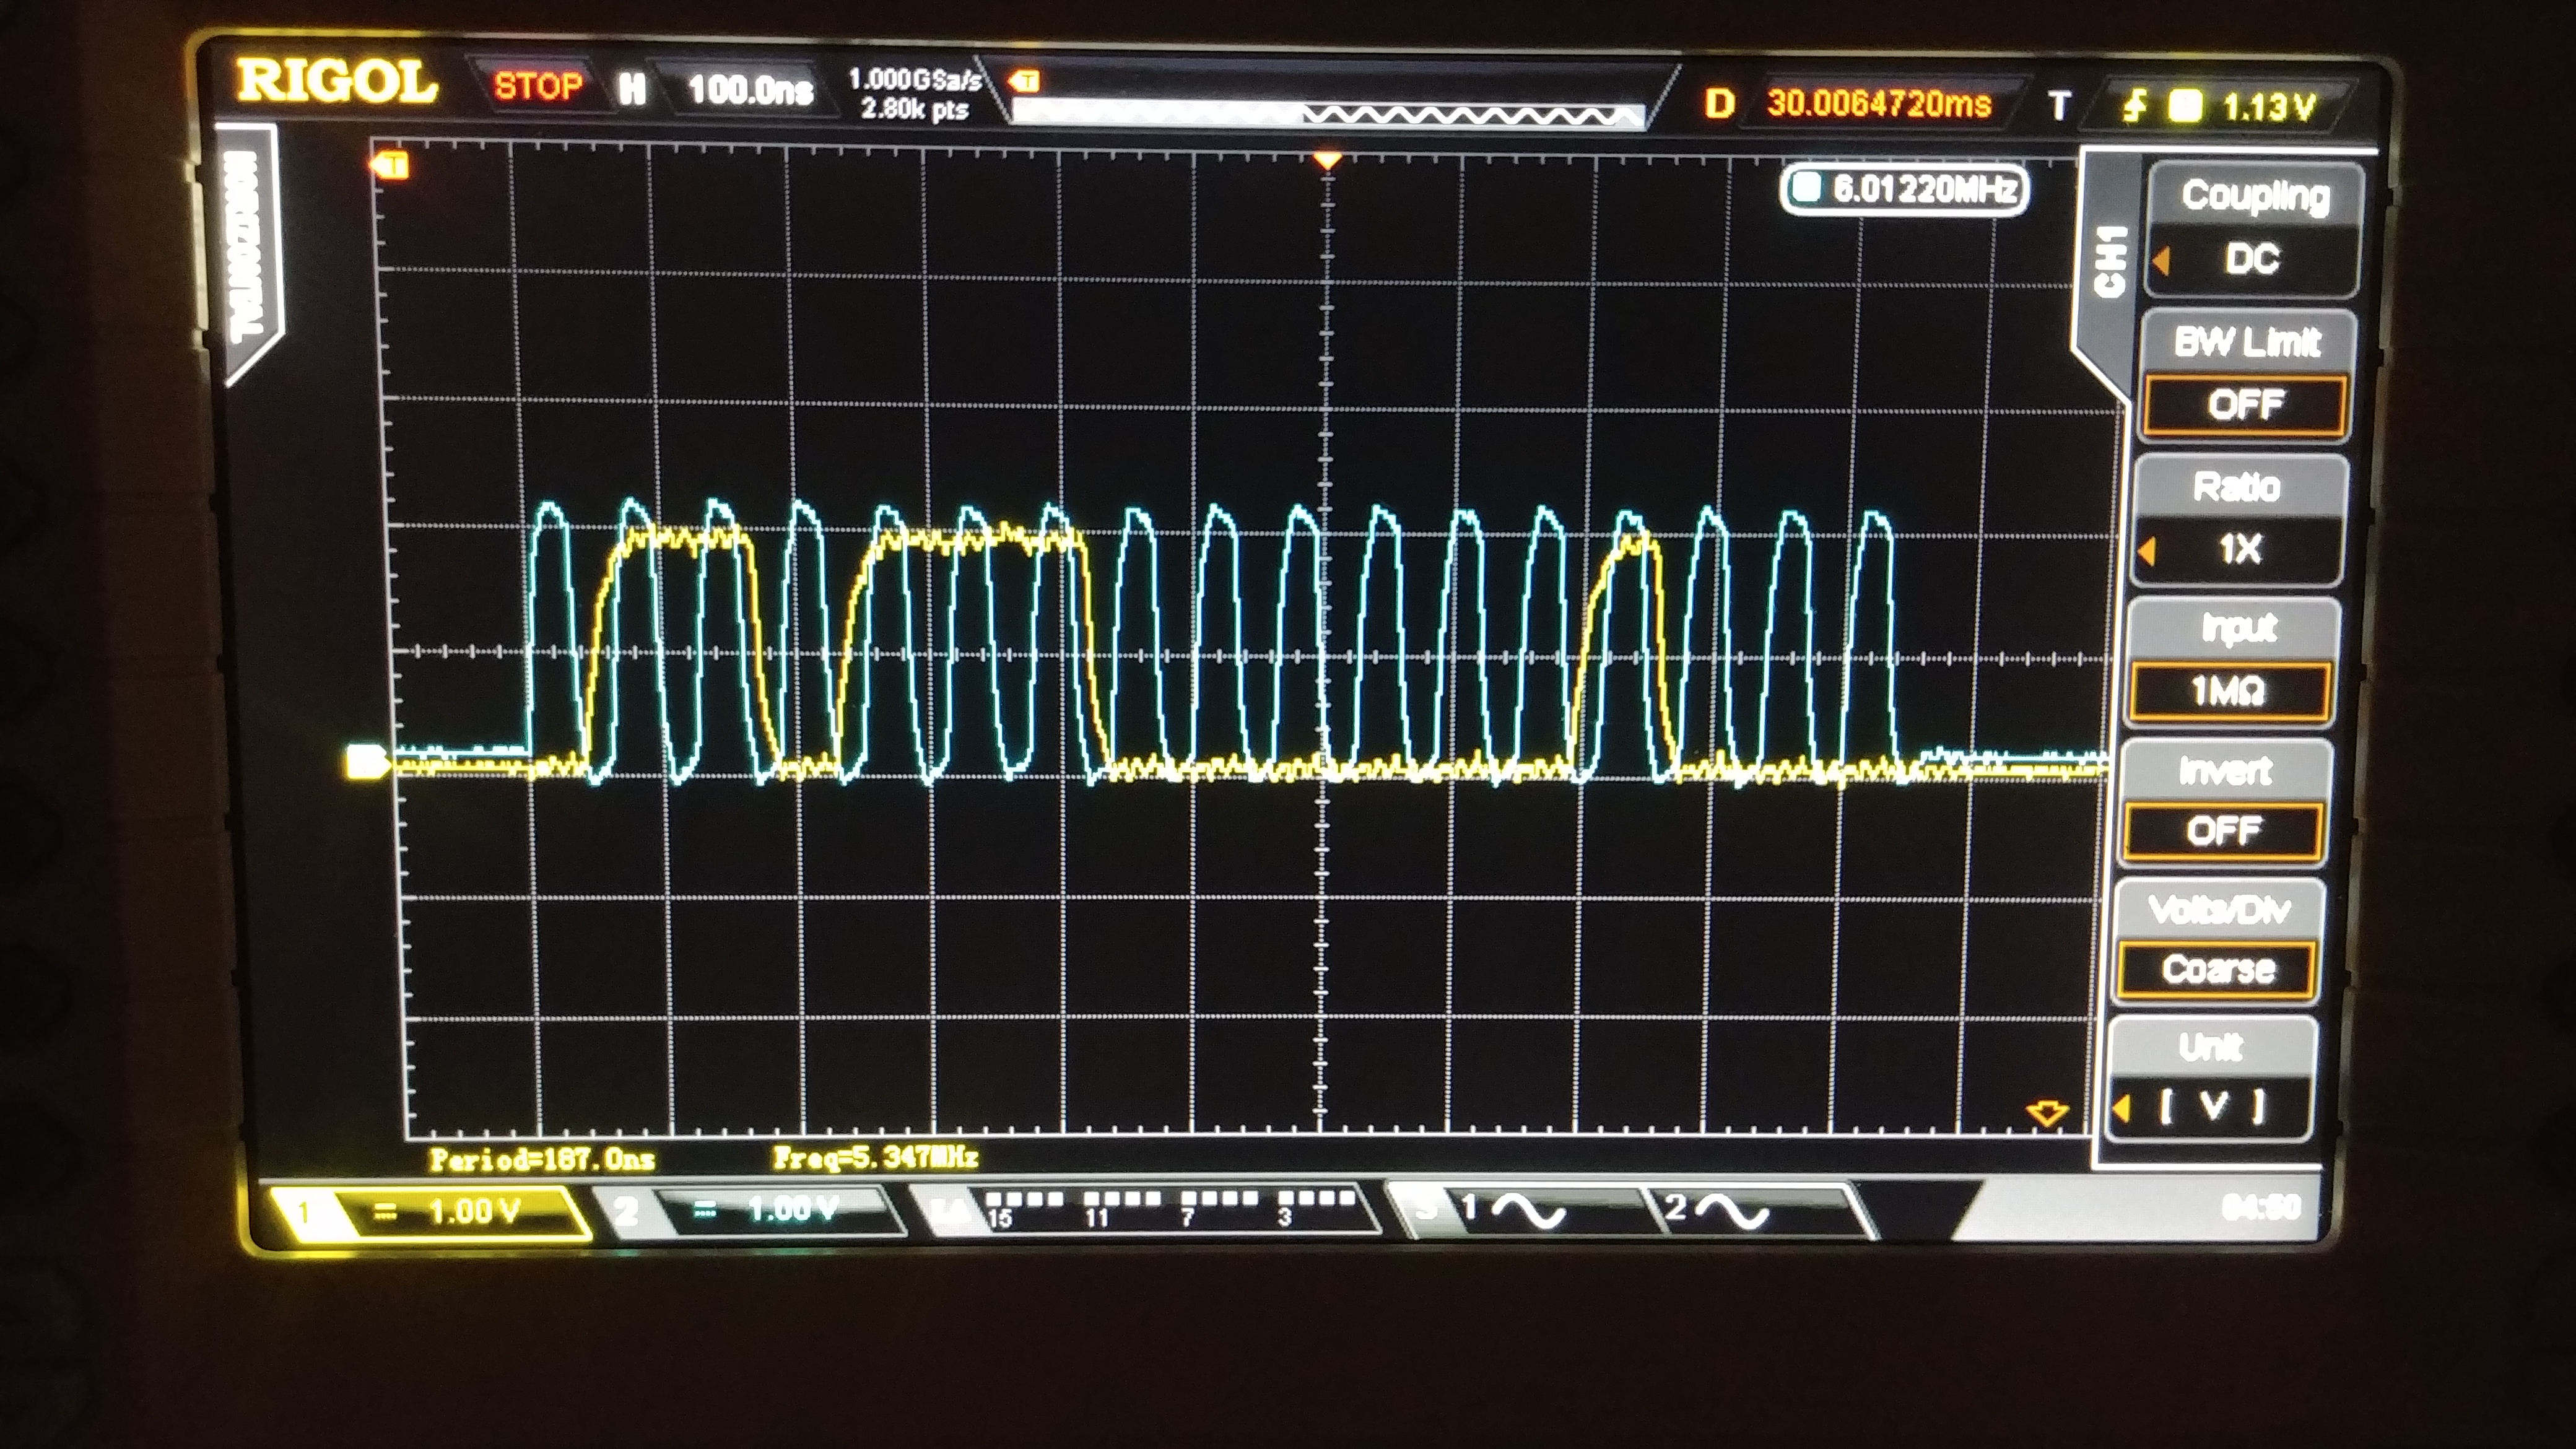Open the Ratio menu item
2576x1449 pixels.
(2237, 487)
